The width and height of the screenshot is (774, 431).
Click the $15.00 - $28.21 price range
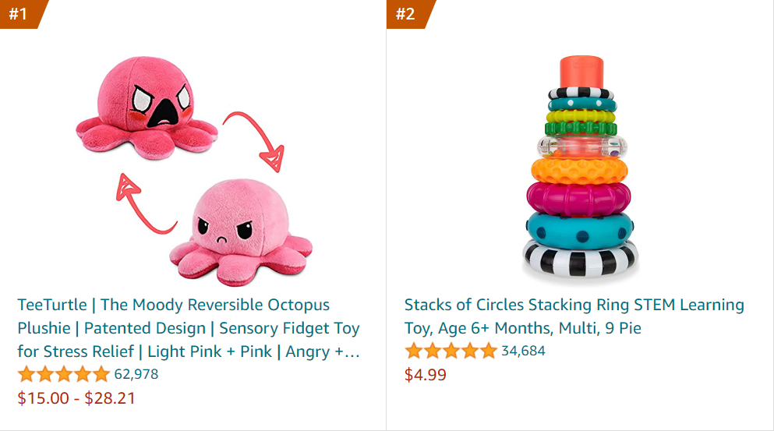(76, 398)
